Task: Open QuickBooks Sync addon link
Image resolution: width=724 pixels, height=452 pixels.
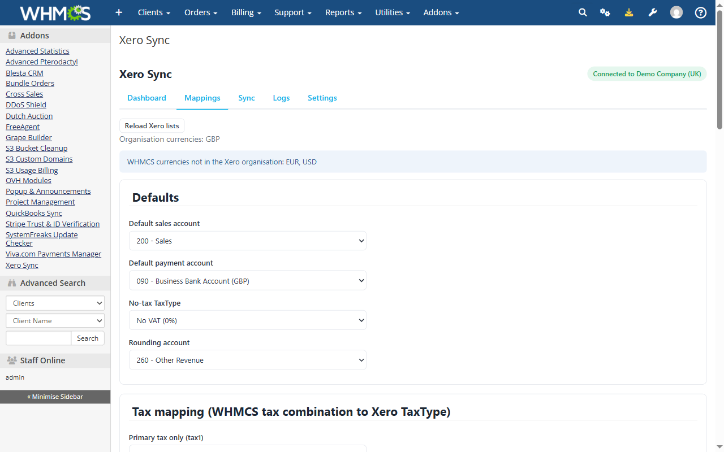Action: [x=34, y=213]
